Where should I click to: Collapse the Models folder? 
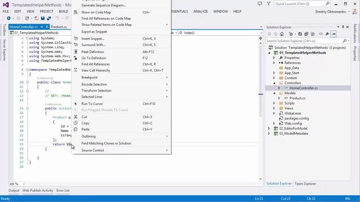pyautogui.click(x=274, y=93)
